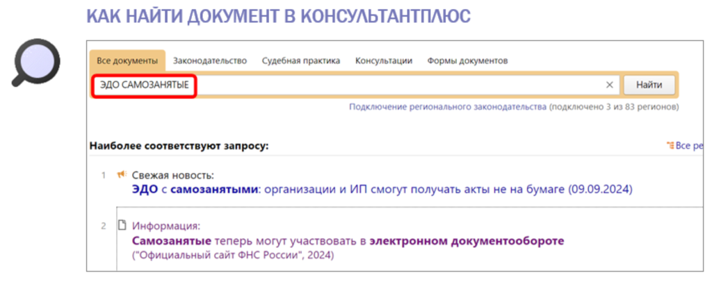The width and height of the screenshot is (712, 284).
Task: Open link Самозанятые теперь могут участвовать
Action: [x=348, y=241]
